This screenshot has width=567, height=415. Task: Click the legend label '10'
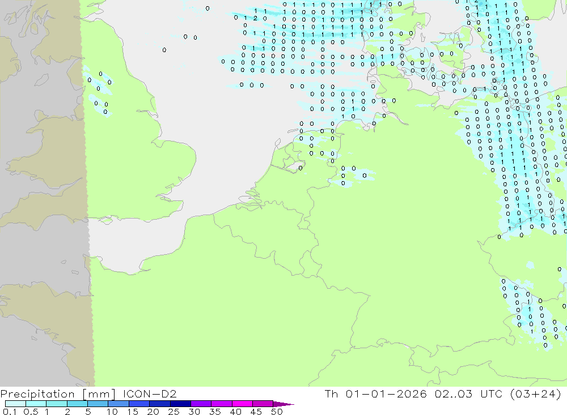(x=112, y=412)
